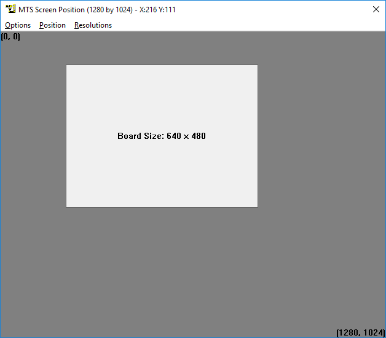Screen dimensions: 386x338
Task: Close the MTS Screen Position window
Action: 376,9
